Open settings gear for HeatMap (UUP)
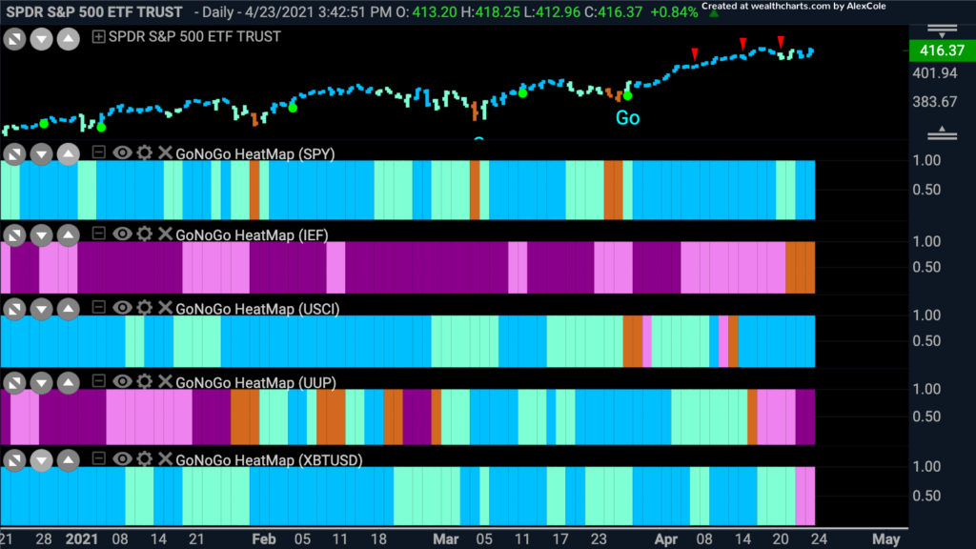Viewport: 976px width, 549px height. 145,381
